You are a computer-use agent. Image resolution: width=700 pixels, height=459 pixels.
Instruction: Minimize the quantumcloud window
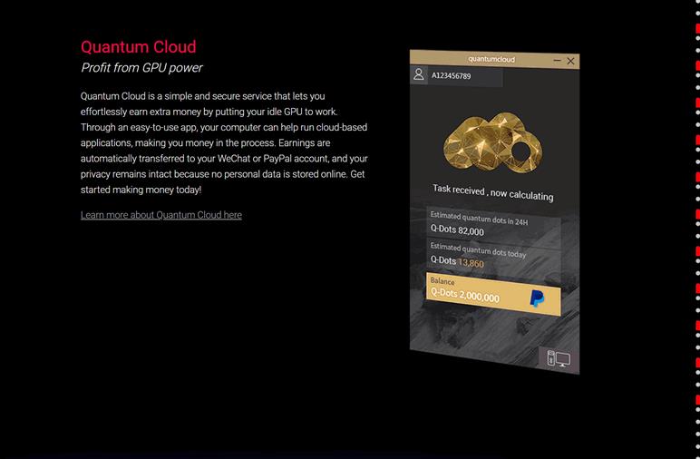pyautogui.click(x=557, y=60)
